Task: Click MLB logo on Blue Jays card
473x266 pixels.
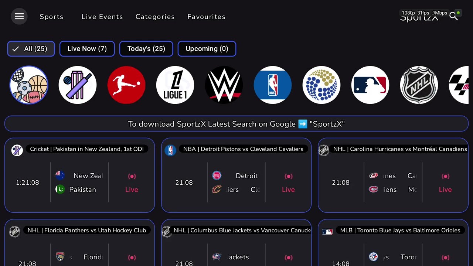Action: [327, 232]
